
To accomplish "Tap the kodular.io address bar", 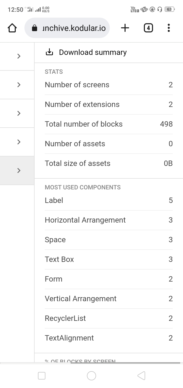I will (74, 28).
